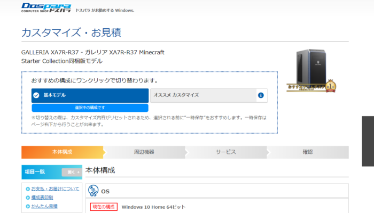Click the カスタマイズ・お見積 heading
Viewport: 374px width, 213px height.
pyautogui.click(x=71, y=32)
